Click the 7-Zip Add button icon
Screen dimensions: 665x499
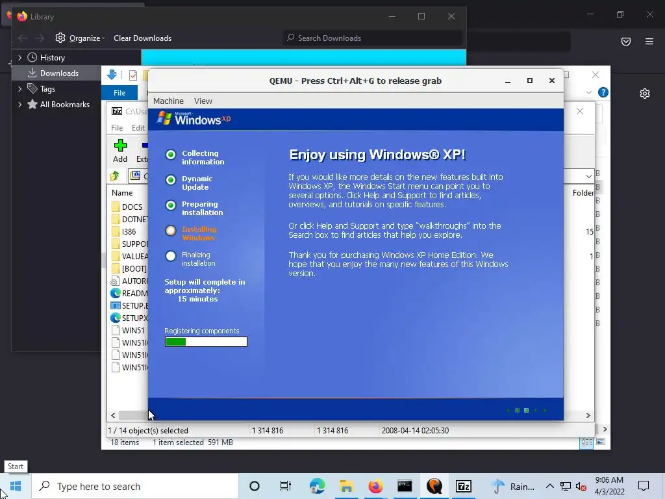pyautogui.click(x=120, y=146)
